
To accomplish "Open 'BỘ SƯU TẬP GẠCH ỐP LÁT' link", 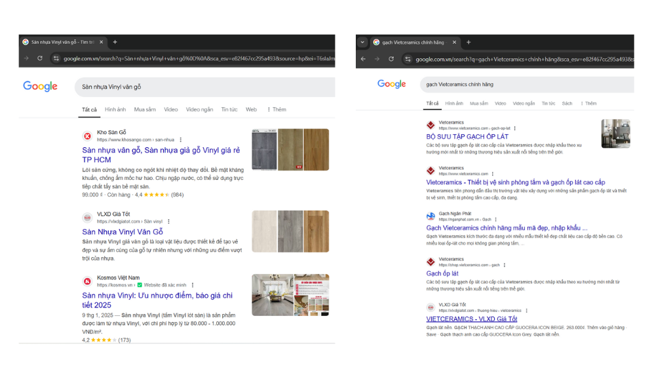I will click(467, 137).
